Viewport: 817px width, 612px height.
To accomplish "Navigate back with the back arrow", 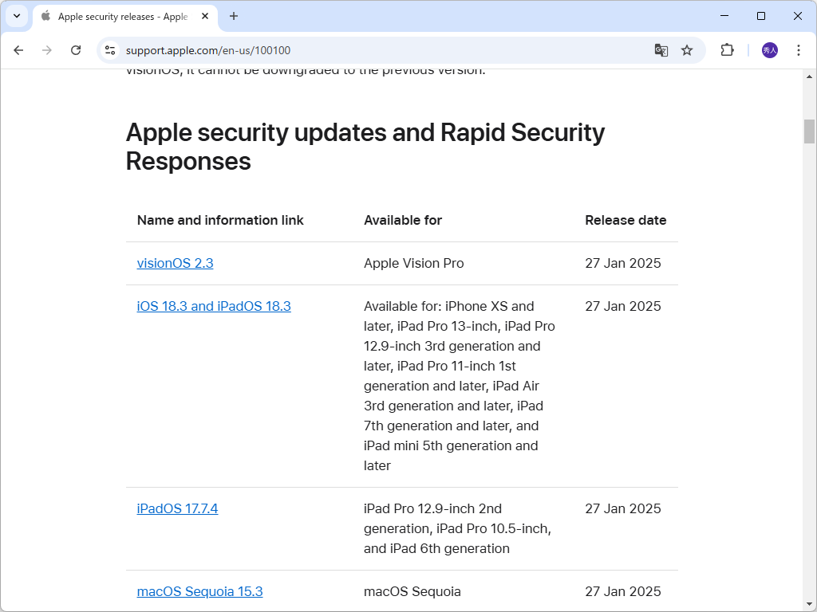I will [18, 49].
